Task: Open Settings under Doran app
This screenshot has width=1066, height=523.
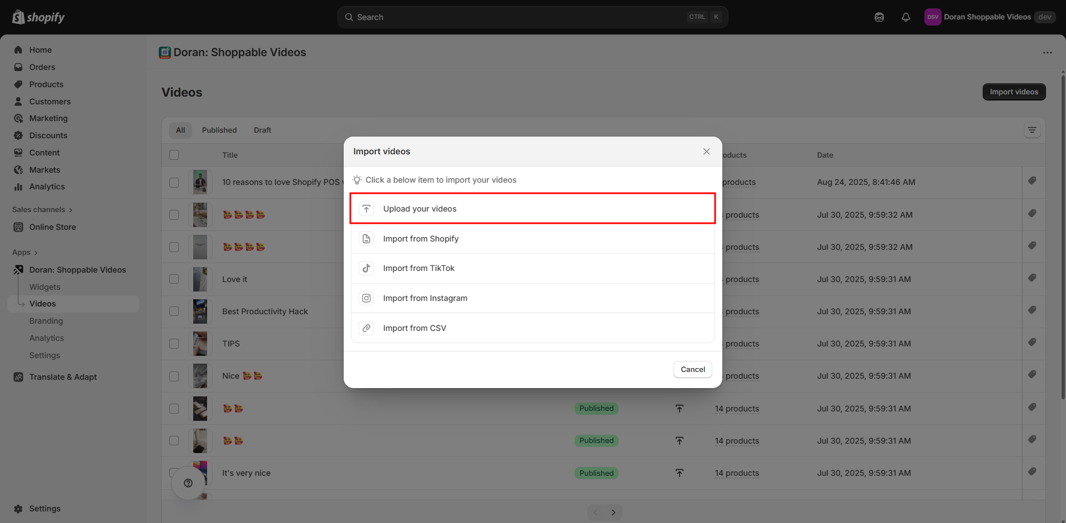Action: coord(44,355)
